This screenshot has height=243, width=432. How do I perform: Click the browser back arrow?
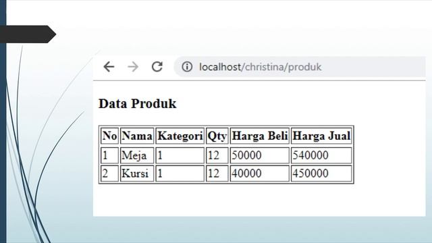pyautogui.click(x=109, y=67)
